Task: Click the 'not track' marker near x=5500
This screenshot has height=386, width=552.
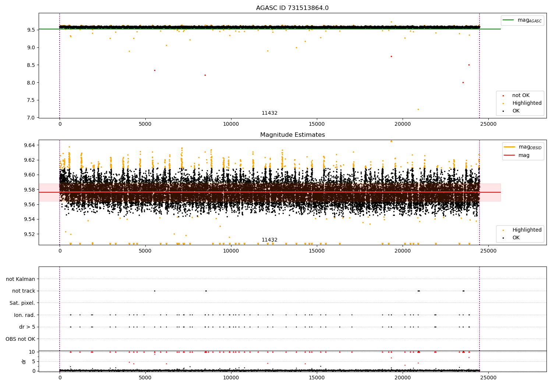Action: tap(155, 291)
